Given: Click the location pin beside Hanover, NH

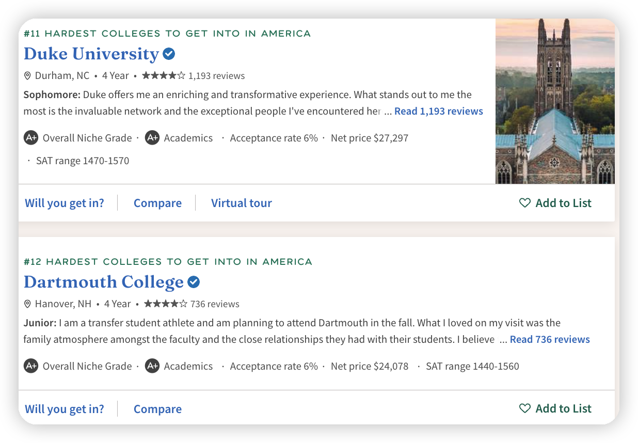Looking at the screenshot, I should (x=28, y=304).
